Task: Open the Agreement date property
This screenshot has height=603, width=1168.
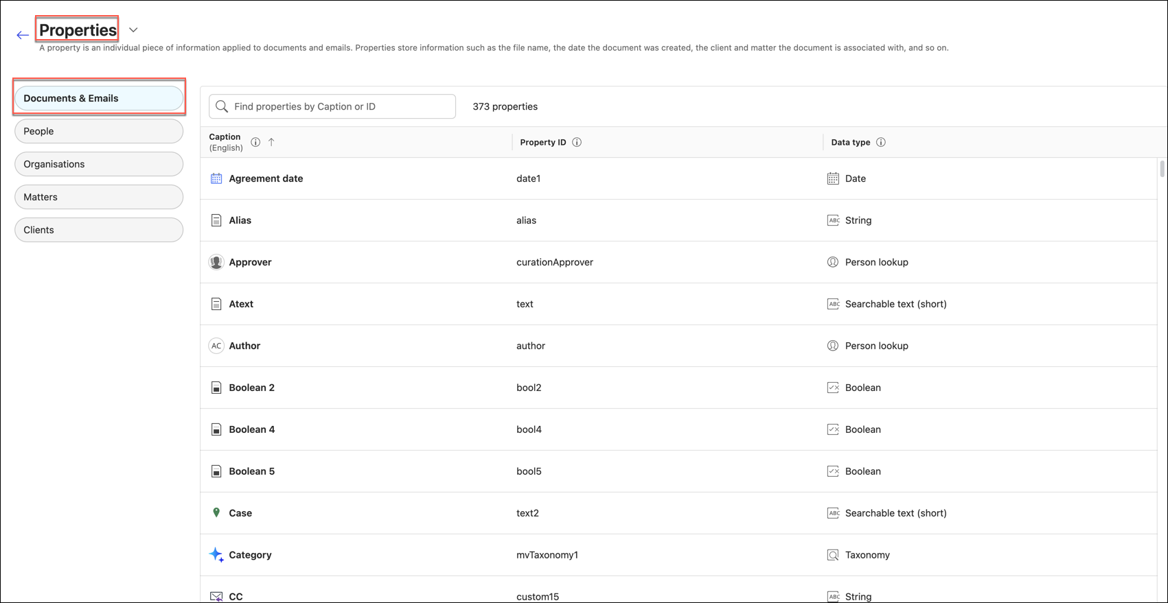Action: click(266, 178)
